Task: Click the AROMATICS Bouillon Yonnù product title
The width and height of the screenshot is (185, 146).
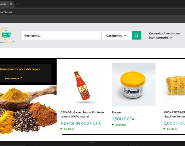Action: pyautogui.click(x=174, y=114)
